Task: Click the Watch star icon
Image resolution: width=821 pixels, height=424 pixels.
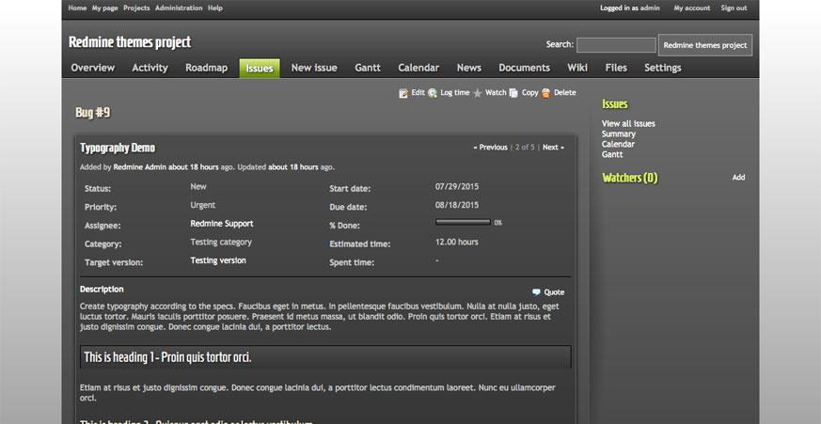Action: tap(478, 93)
